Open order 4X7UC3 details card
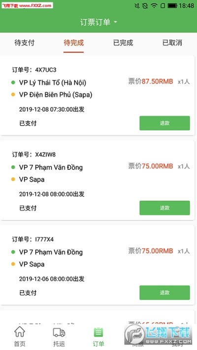Viewport: 197px width, 350px height. pos(97,96)
